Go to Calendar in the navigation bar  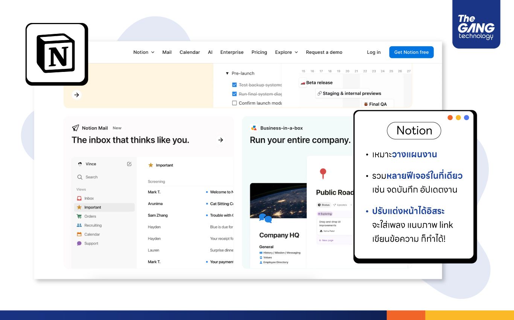[190, 52]
